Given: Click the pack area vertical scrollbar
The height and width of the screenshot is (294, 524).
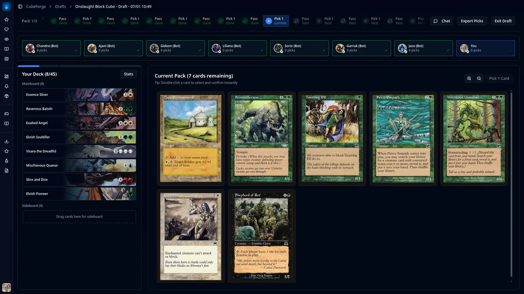Looking at the screenshot, I should click(x=511, y=184).
